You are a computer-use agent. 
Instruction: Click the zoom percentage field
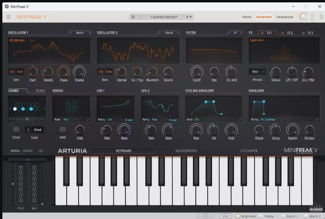(x=225, y=216)
